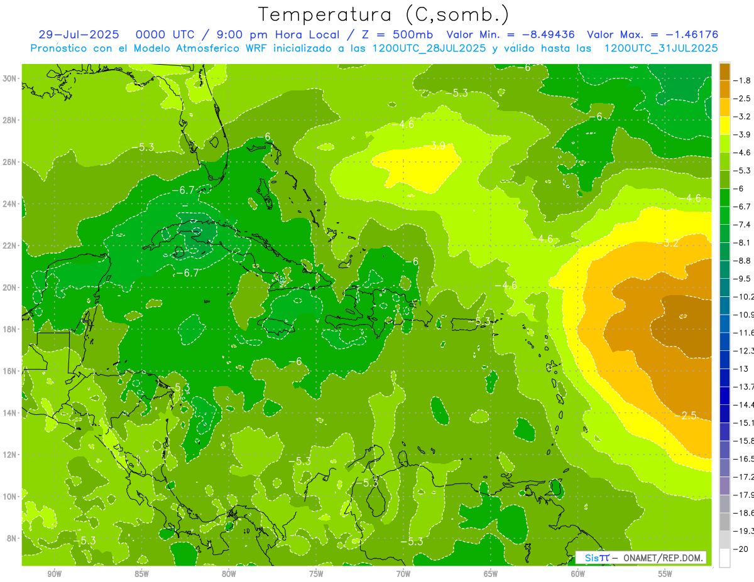Click the '65W' longitude axis label
This screenshot has width=754, height=582.
point(491,574)
